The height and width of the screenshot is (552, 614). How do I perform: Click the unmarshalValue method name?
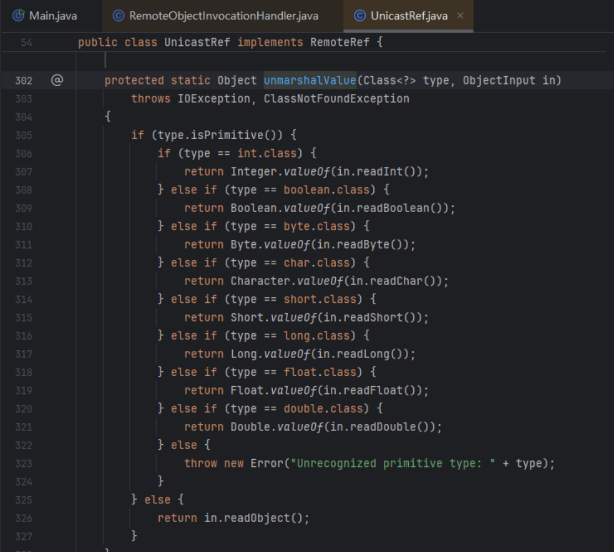[x=310, y=81]
